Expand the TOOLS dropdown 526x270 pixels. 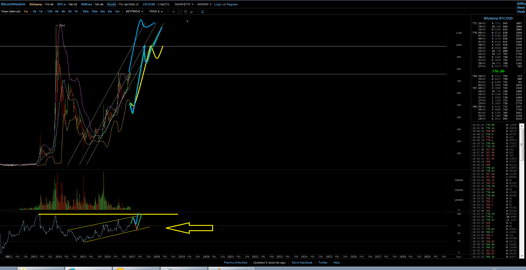pos(156,11)
